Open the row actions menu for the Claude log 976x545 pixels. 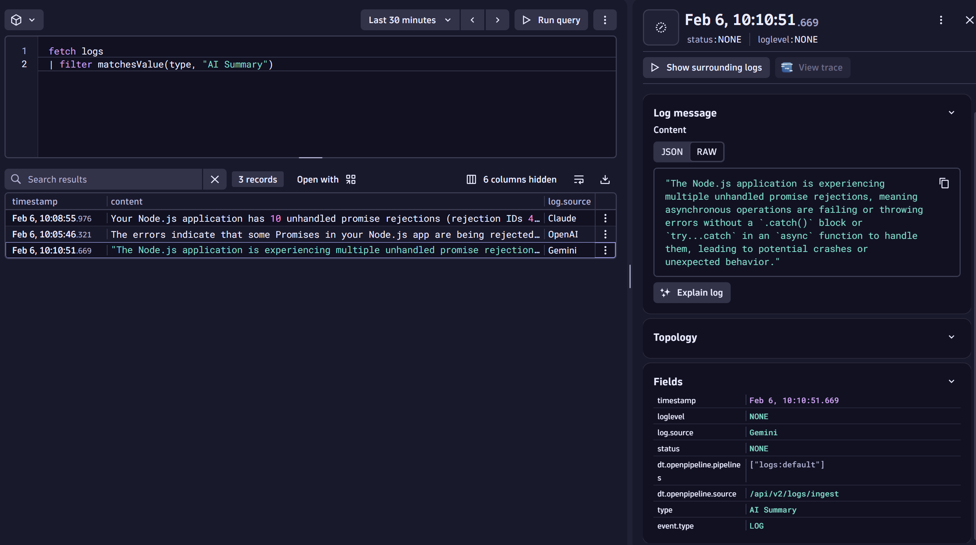(605, 218)
